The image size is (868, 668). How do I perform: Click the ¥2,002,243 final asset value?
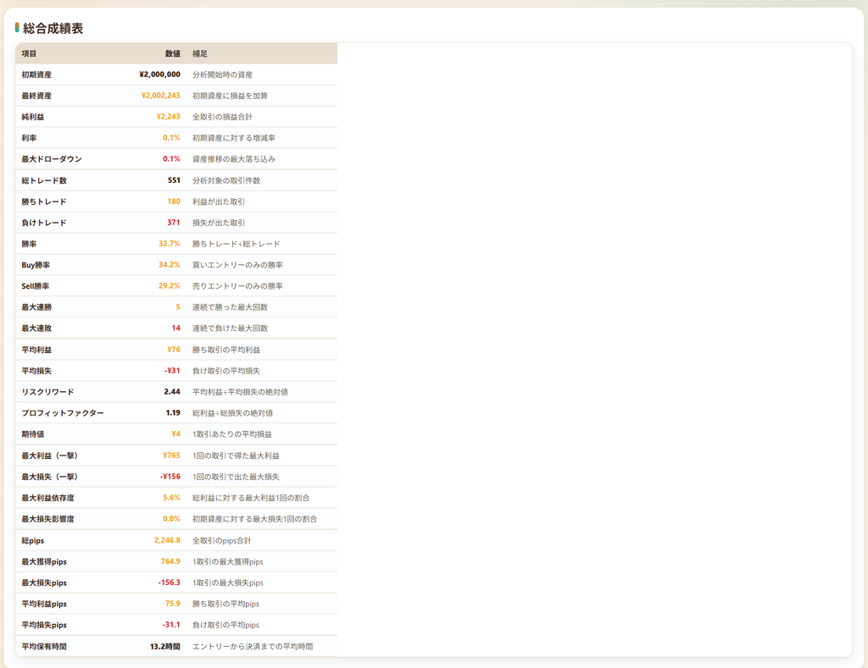(161, 95)
